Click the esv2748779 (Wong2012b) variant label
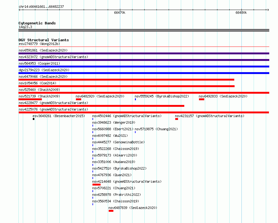This screenshot has height=223, width=278. [x=39, y=44]
